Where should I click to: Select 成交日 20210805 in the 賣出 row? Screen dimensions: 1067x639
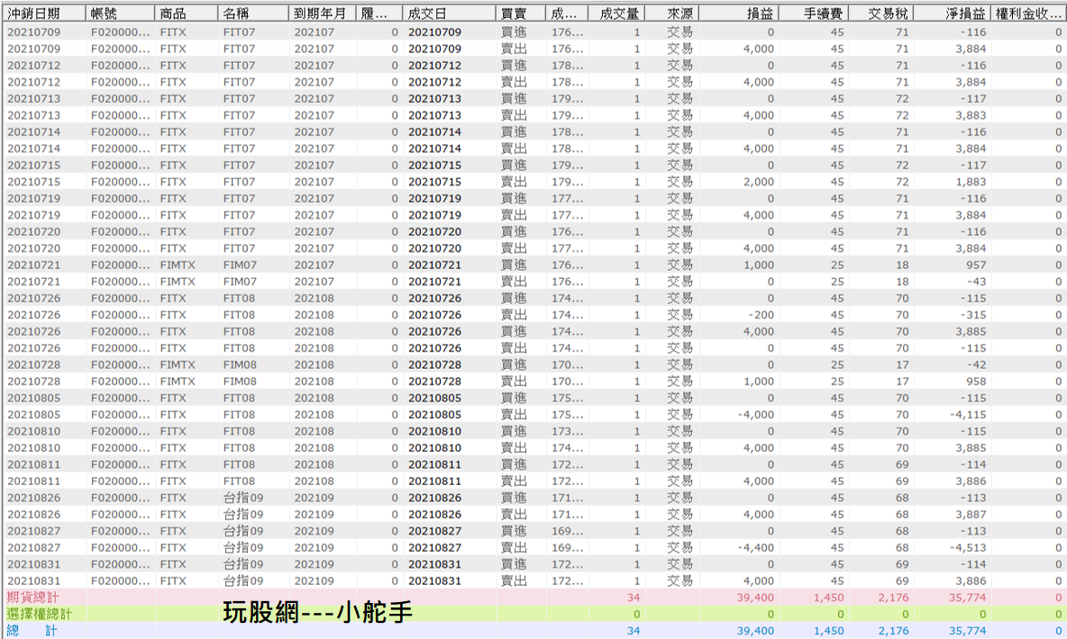coord(435,415)
